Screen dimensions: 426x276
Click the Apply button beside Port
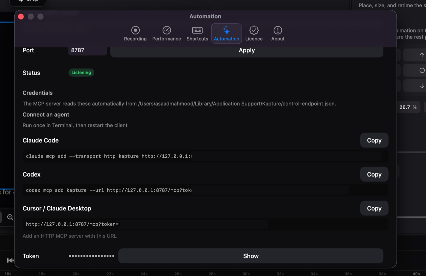coord(247,51)
